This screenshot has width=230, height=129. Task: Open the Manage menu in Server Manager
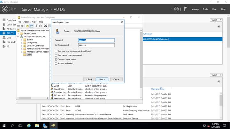195,9
